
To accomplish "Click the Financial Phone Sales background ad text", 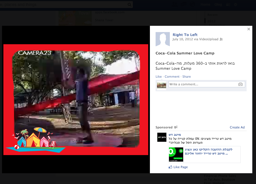I will click(x=220, y=179).
